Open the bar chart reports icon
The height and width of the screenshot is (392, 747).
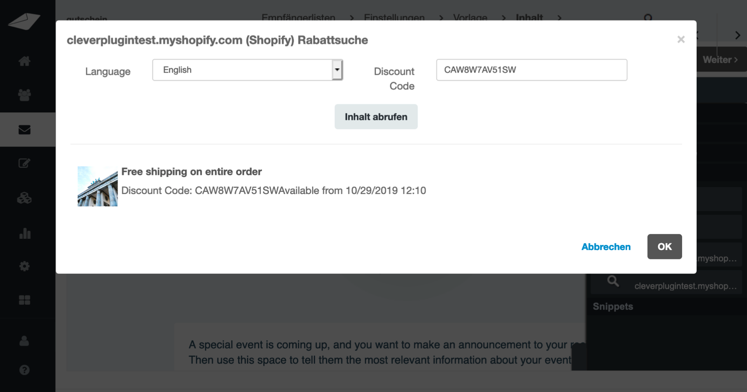click(x=25, y=234)
